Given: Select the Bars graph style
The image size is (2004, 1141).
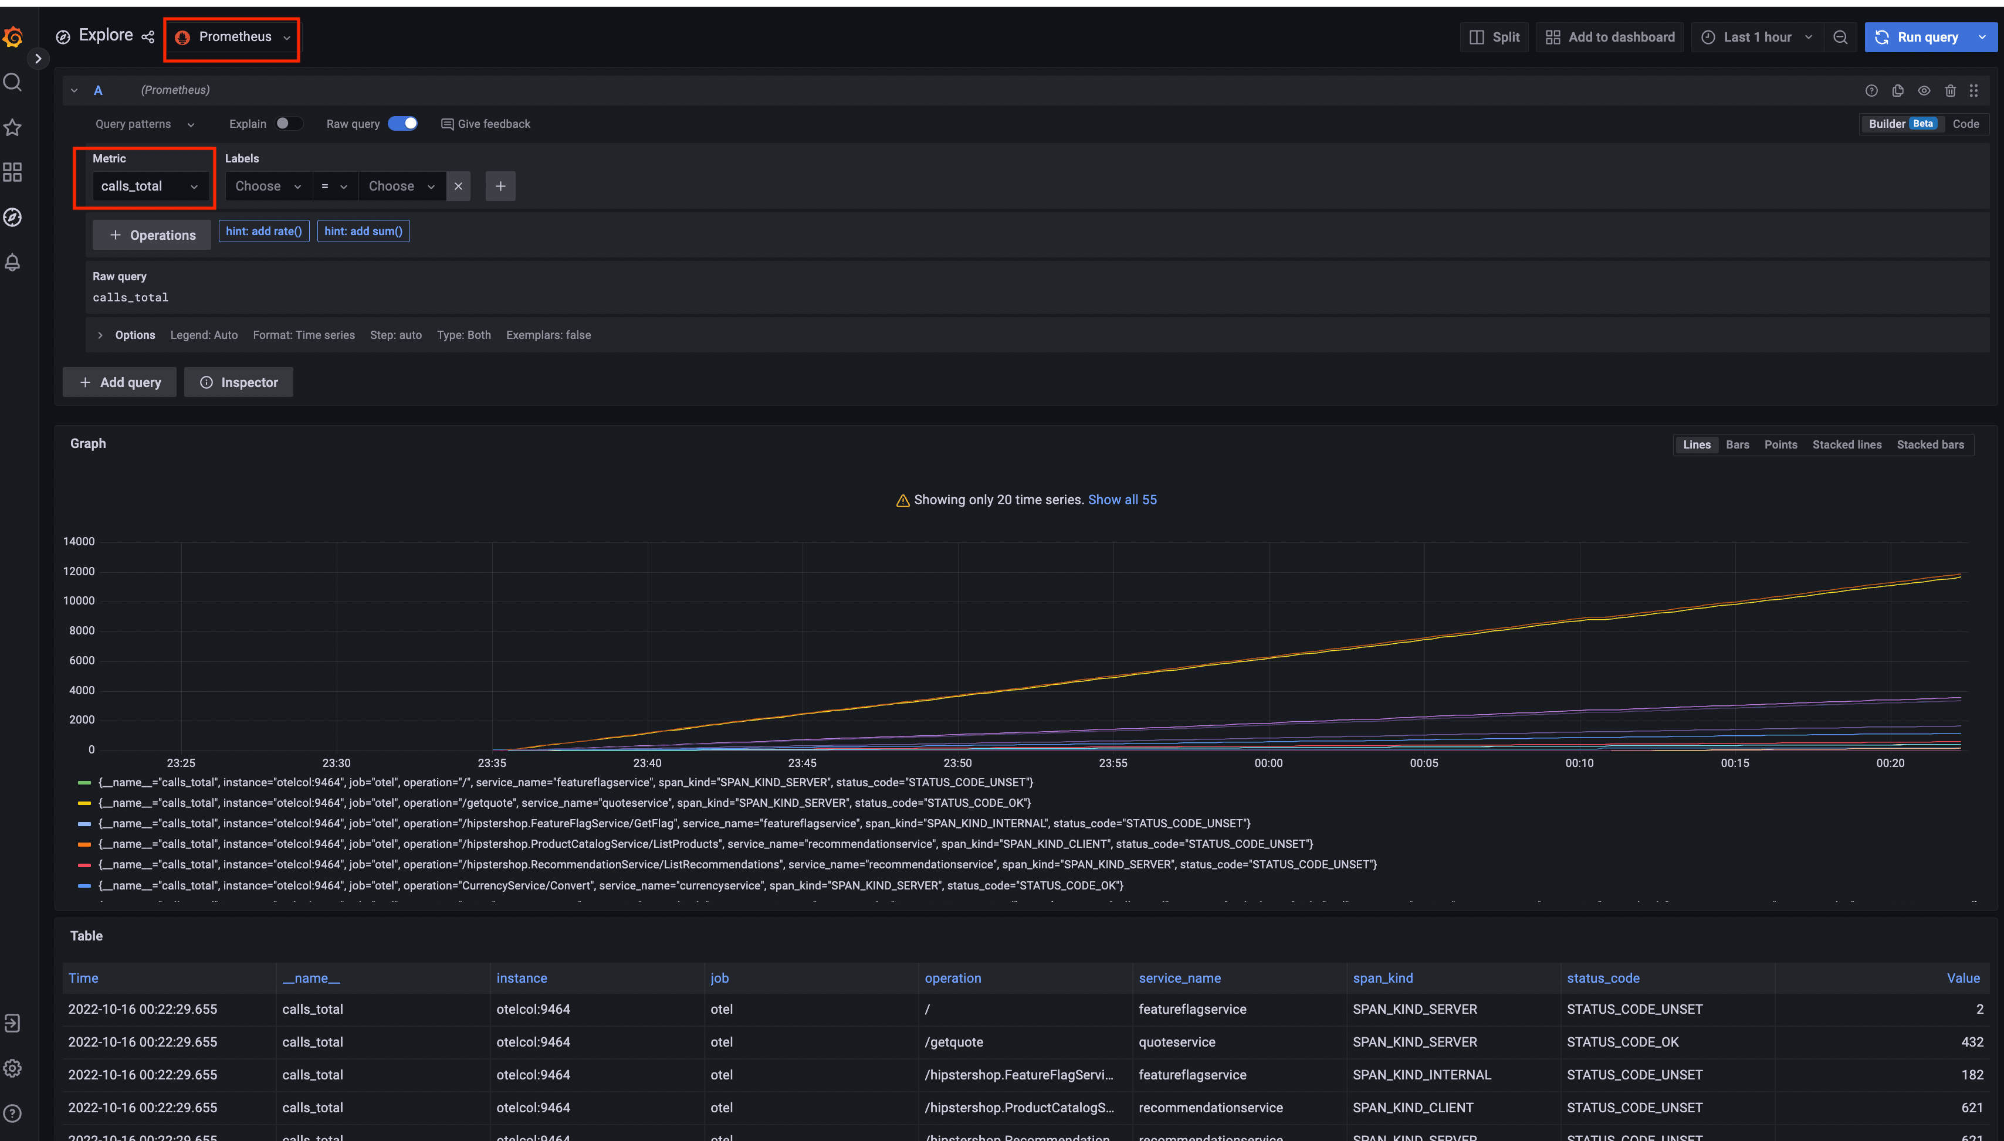Looking at the screenshot, I should [1738, 444].
